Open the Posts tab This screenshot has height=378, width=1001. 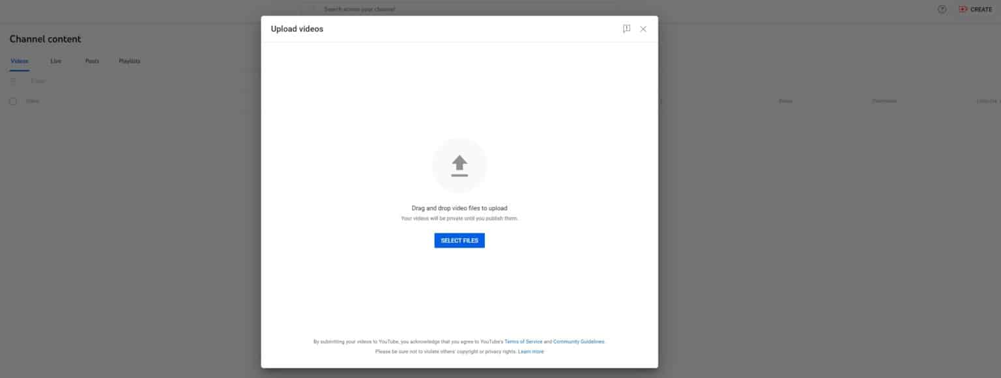point(92,61)
